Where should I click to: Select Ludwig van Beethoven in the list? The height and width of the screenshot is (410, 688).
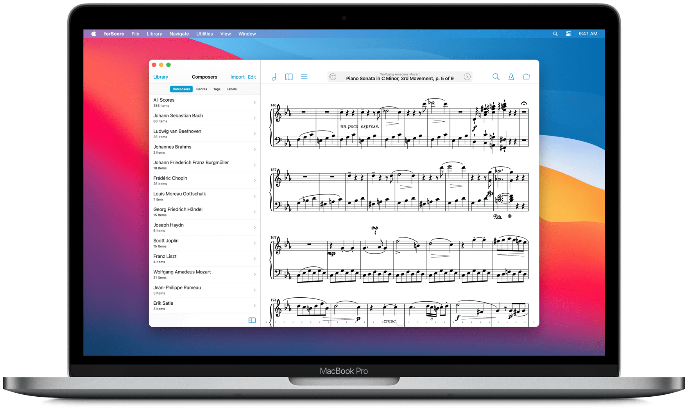coord(204,134)
